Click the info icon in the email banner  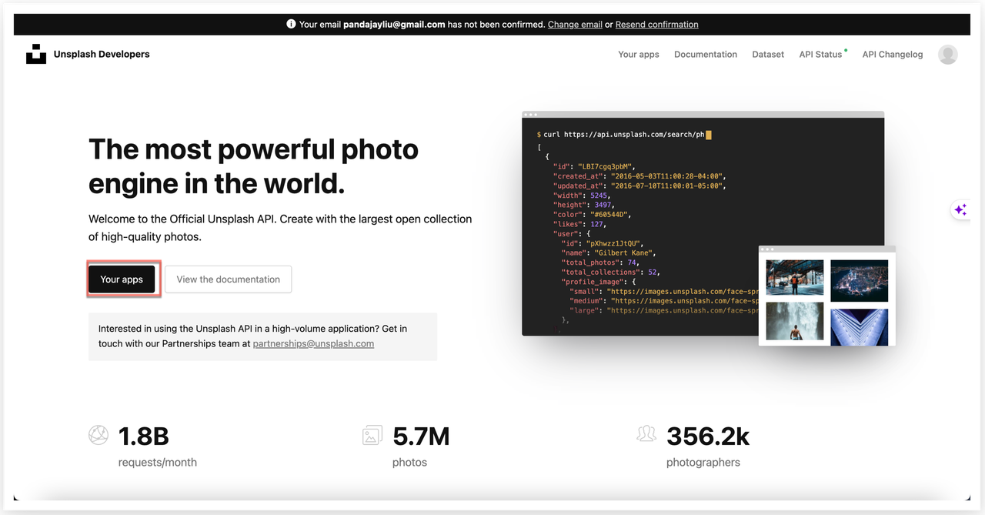coord(291,24)
